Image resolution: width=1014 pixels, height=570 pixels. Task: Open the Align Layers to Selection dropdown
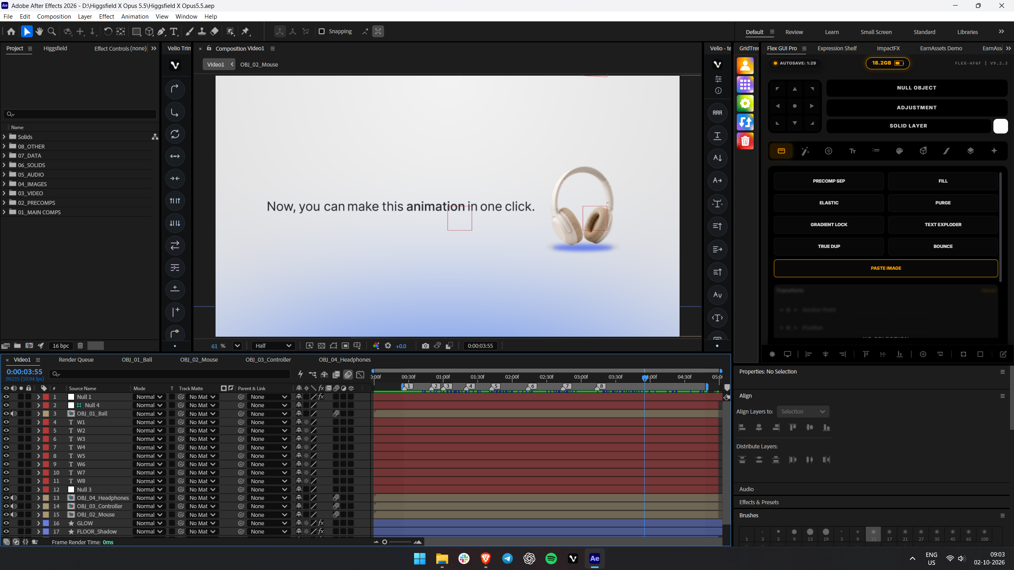803,412
